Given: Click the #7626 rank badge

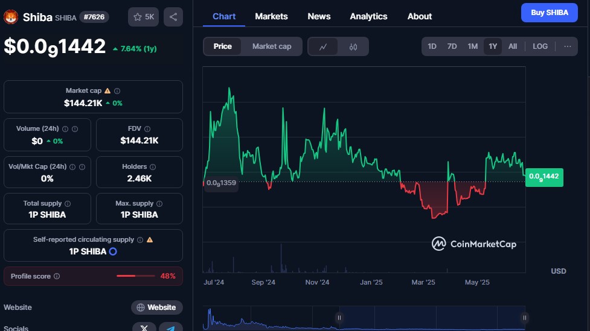Looking at the screenshot, I should tap(94, 17).
